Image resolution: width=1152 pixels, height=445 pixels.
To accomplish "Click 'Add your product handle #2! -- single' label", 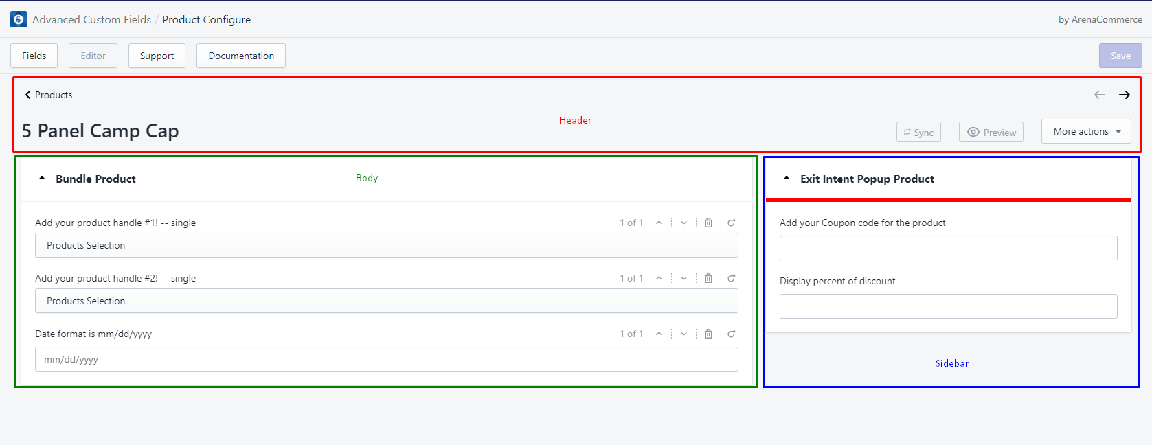I will 115,278.
